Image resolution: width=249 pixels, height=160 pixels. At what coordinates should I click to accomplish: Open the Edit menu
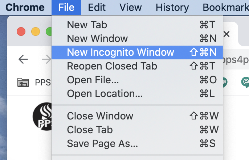pos(97,8)
